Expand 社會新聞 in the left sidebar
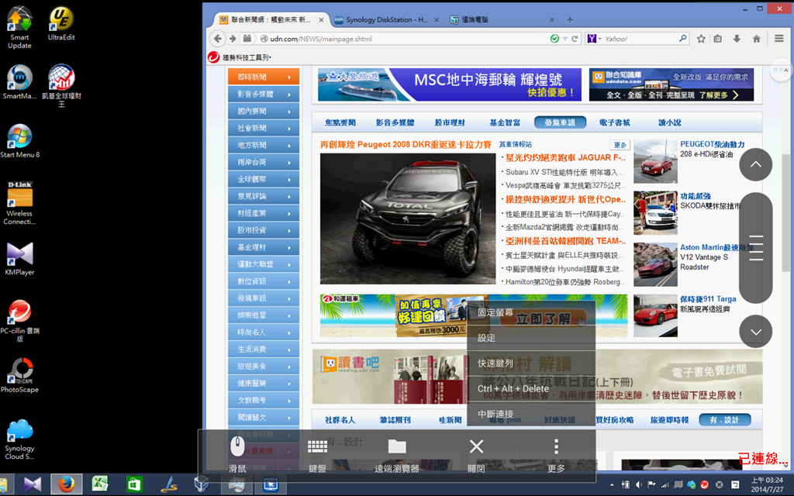Screen dimensions: 794x496 tap(264, 128)
